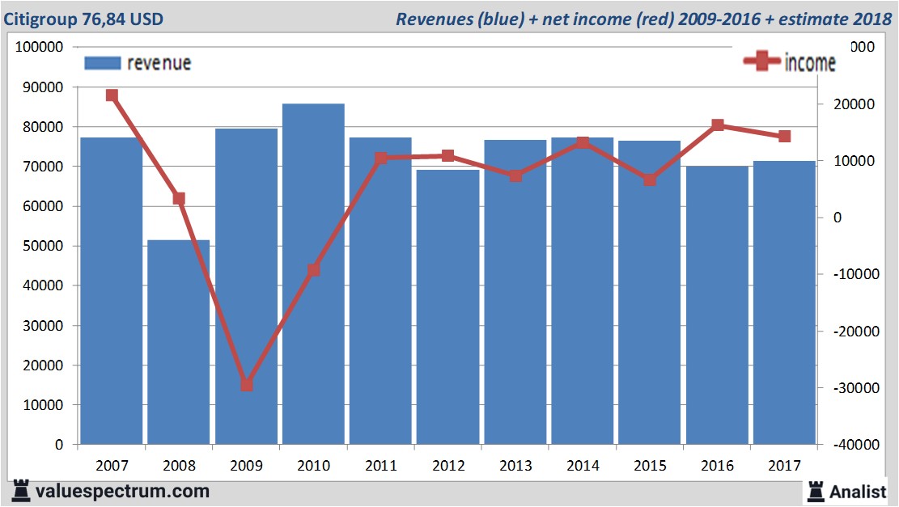This screenshot has height=507, width=899.
Task: Click the 2011 income data point
Action: pos(380,158)
